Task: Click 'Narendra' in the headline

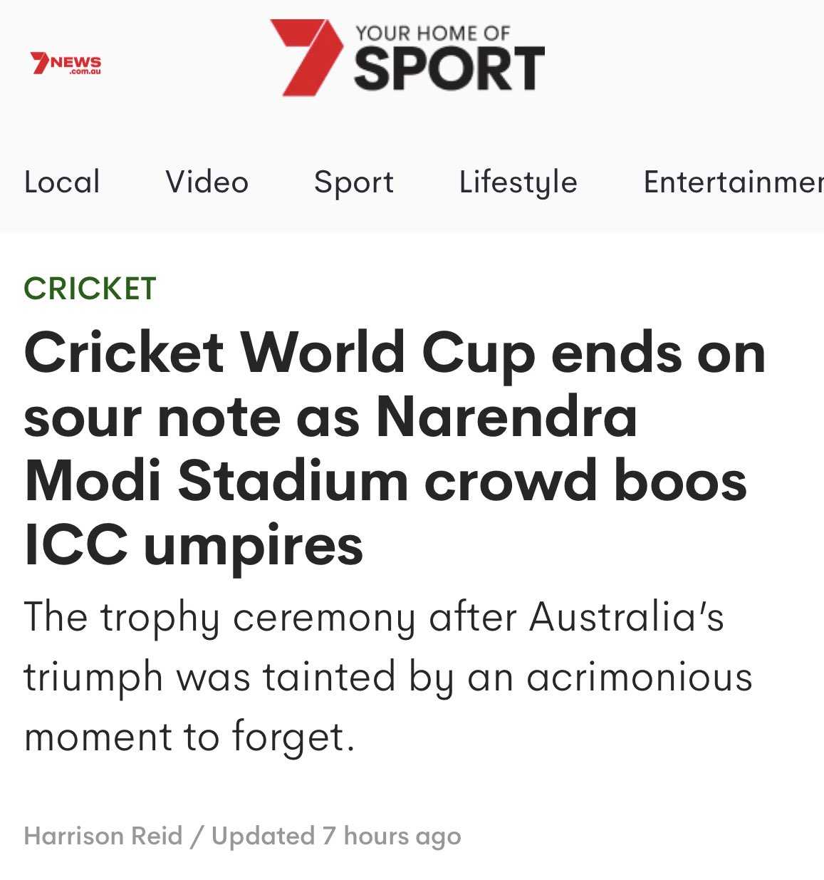Action: point(506,417)
